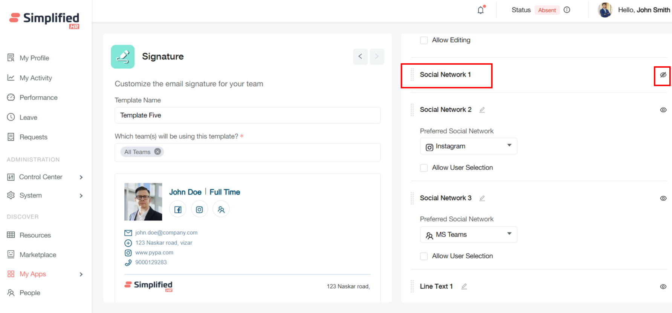Show the hidden Social Network 1 field

663,75
